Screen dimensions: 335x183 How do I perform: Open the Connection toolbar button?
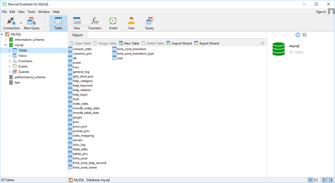click(12, 23)
